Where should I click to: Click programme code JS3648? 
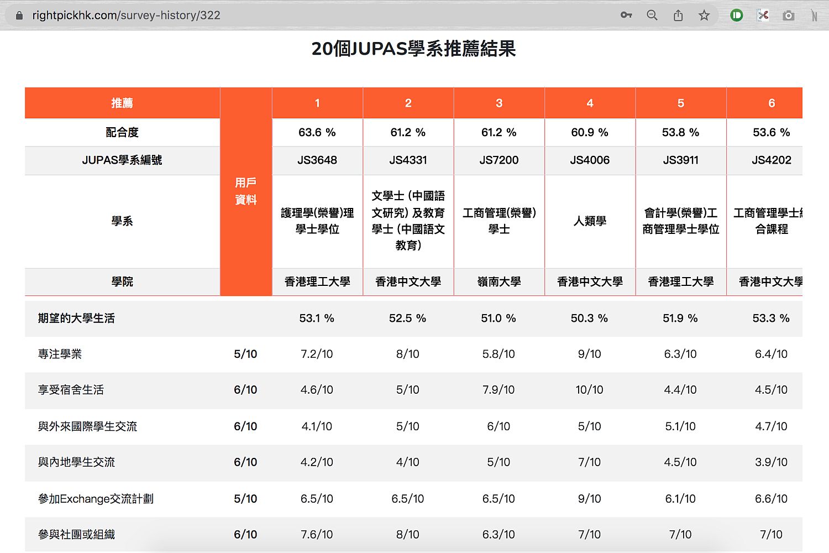click(x=317, y=160)
